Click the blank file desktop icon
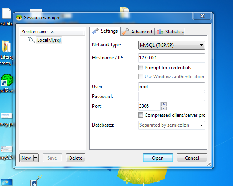This screenshot has height=186, width=233. click(7, 13)
